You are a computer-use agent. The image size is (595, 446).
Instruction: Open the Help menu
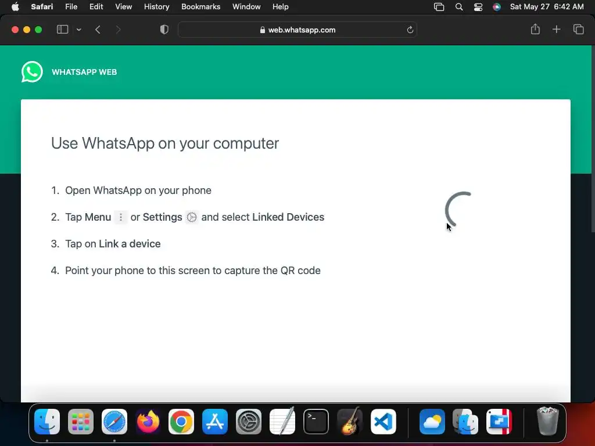[x=281, y=7]
